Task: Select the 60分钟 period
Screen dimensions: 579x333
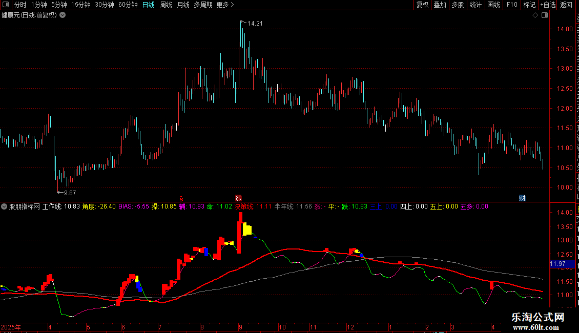Action: (x=128, y=5)
